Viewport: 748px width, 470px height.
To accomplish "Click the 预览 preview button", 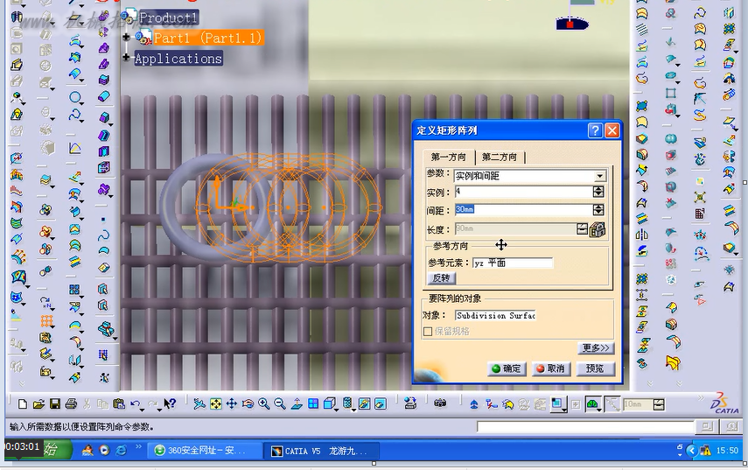I will pyautogui.click(x=595, y=368).
